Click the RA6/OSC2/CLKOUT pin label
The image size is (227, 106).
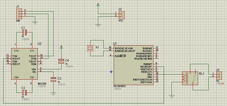coord(125,51)
